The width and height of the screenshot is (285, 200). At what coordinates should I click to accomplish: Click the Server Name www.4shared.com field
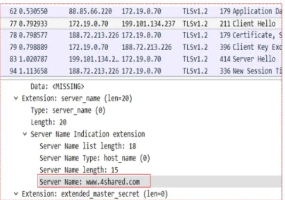click(94, 181)
